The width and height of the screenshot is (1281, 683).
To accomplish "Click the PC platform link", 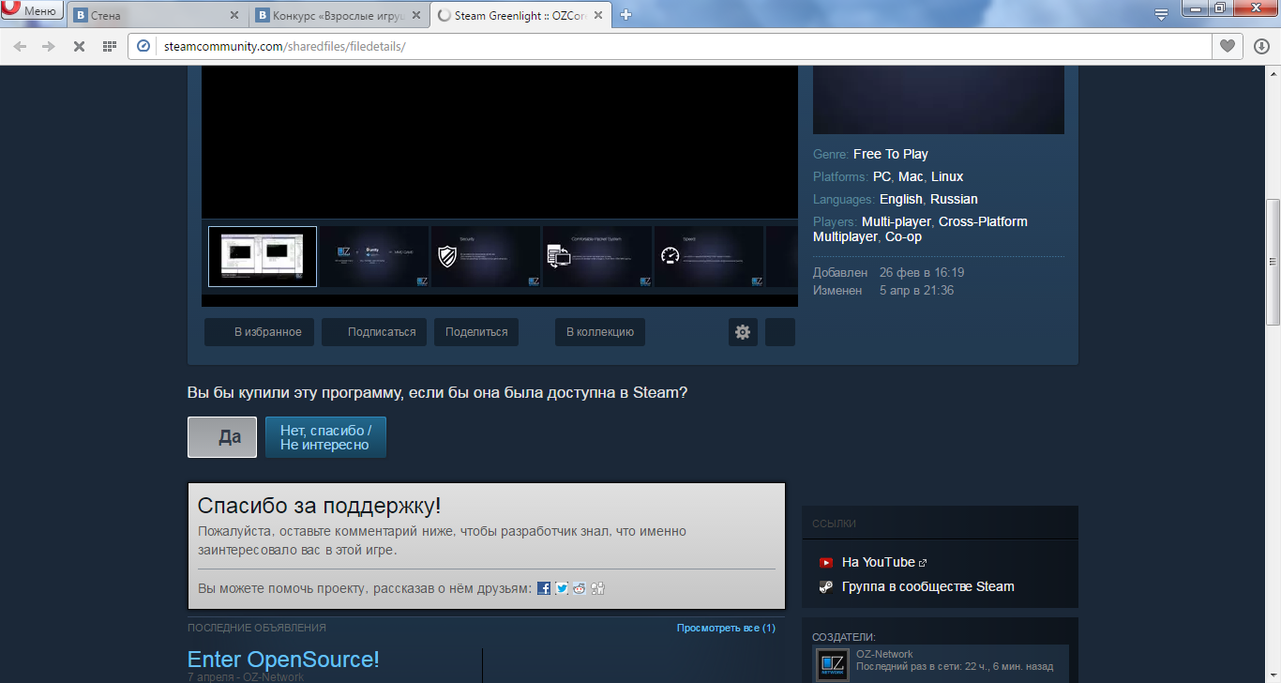I will coord(882,176).
